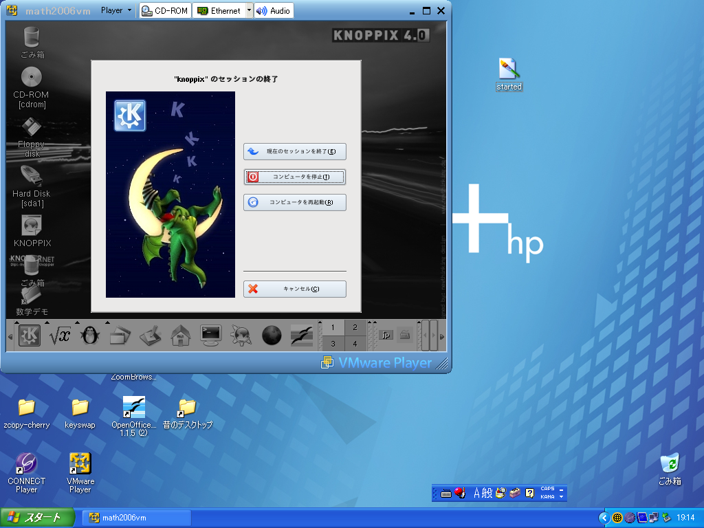The width and height of the screenshot is (704, 528).
Task: Click コンピュータを再起動(R) button
Action: point(295,203)
